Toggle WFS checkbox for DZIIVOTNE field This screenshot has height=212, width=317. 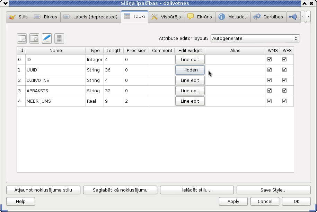(x=284, y=80)
